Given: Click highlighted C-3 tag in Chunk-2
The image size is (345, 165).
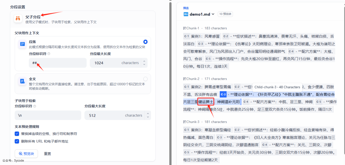Looking at the screenshot, I should tap(223, 94).
